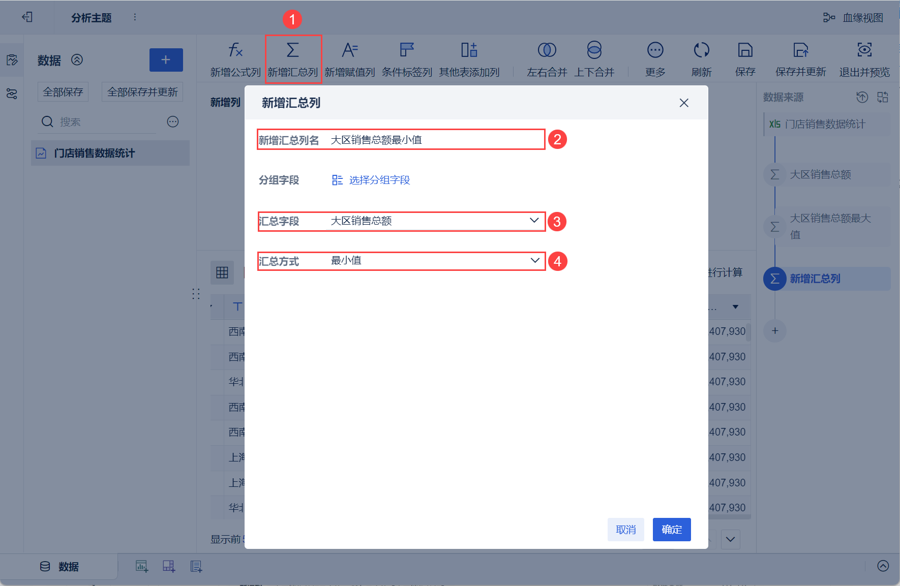Collapse the 数据 panel with the chevron icon
Viewport: 900px width, 586px height.
[77, 60]
